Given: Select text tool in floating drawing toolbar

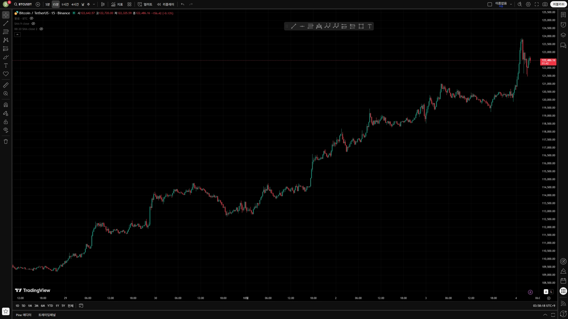Looking at the screenshot, I should 369,26.
